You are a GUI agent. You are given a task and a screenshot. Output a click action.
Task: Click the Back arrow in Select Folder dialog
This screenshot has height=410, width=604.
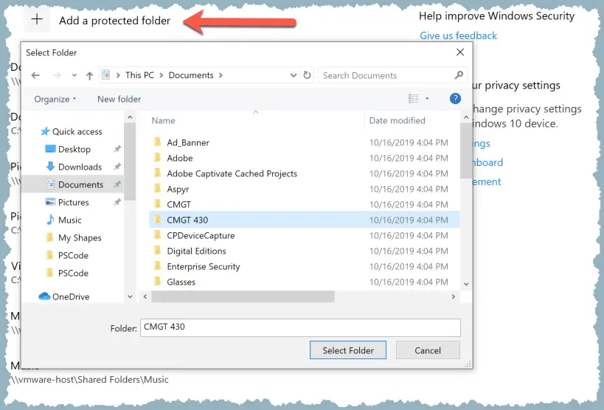[35, 75]
